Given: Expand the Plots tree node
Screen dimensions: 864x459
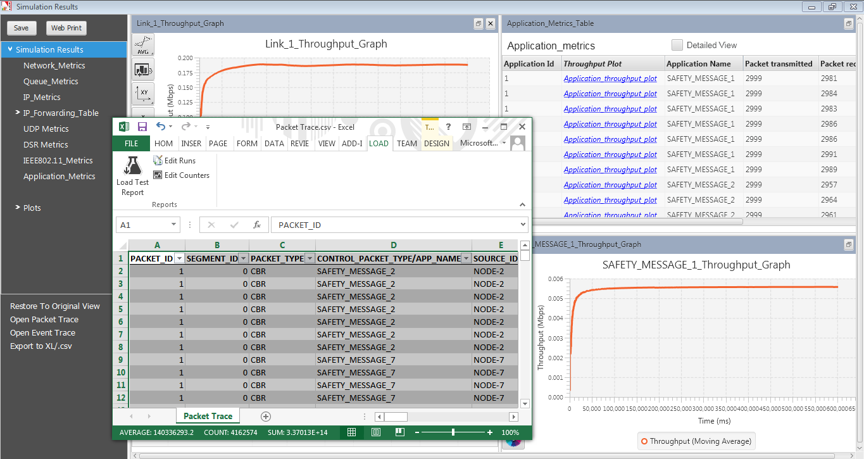Looking at the screenshot, I should [17, 207].
